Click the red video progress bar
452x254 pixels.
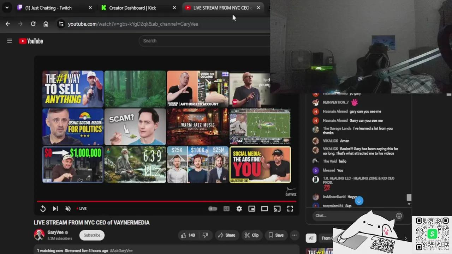(166, 201)
